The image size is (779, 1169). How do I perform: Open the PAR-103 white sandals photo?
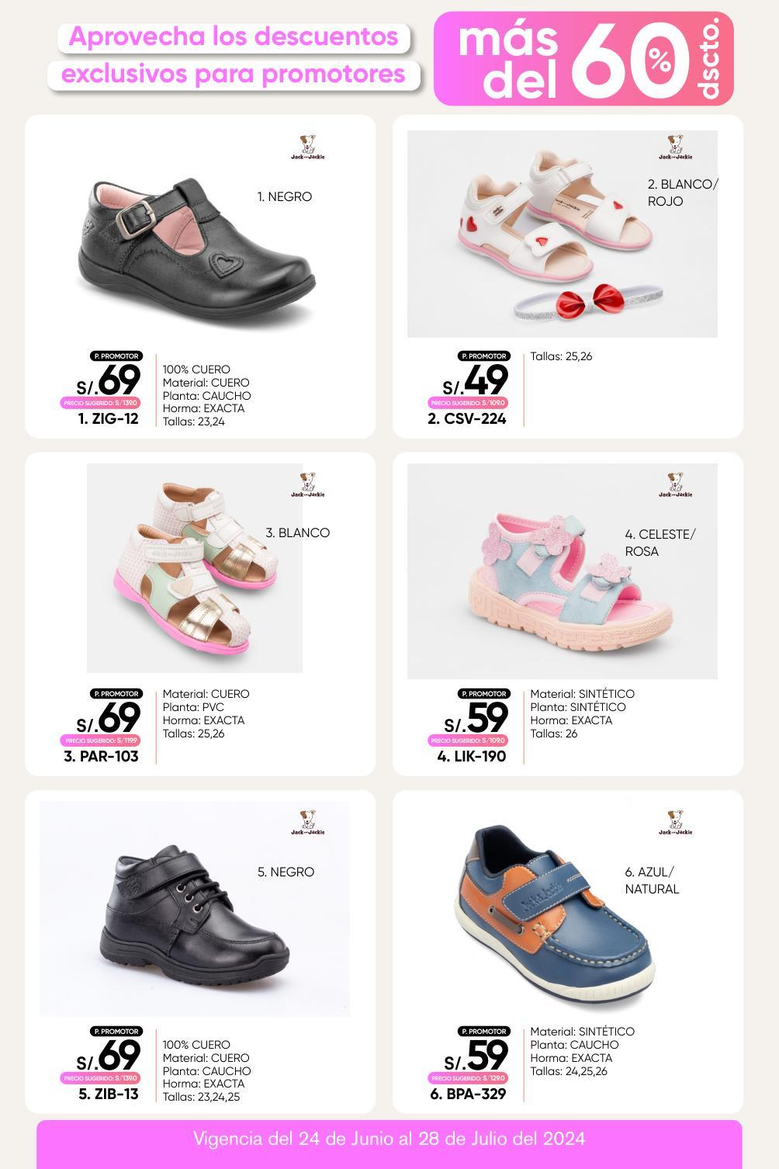pos(195,568)
